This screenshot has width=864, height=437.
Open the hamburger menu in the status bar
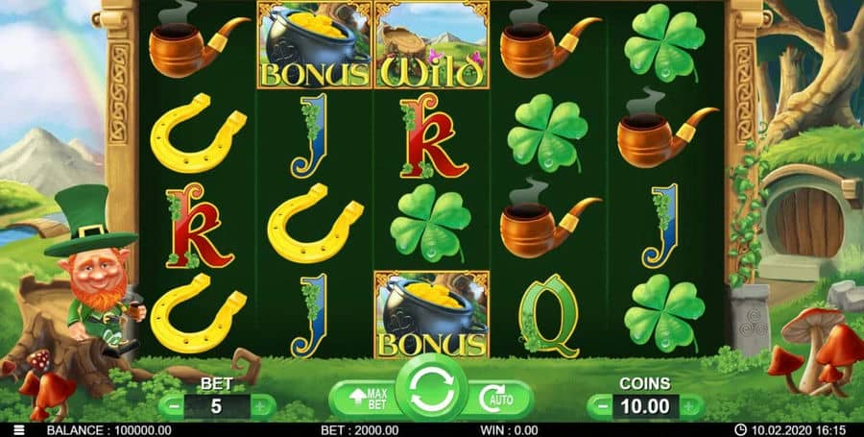(19, 430)
